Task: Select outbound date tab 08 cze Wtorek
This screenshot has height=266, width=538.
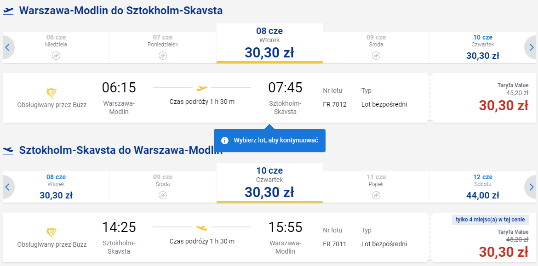Action: [x=269, y=43]
